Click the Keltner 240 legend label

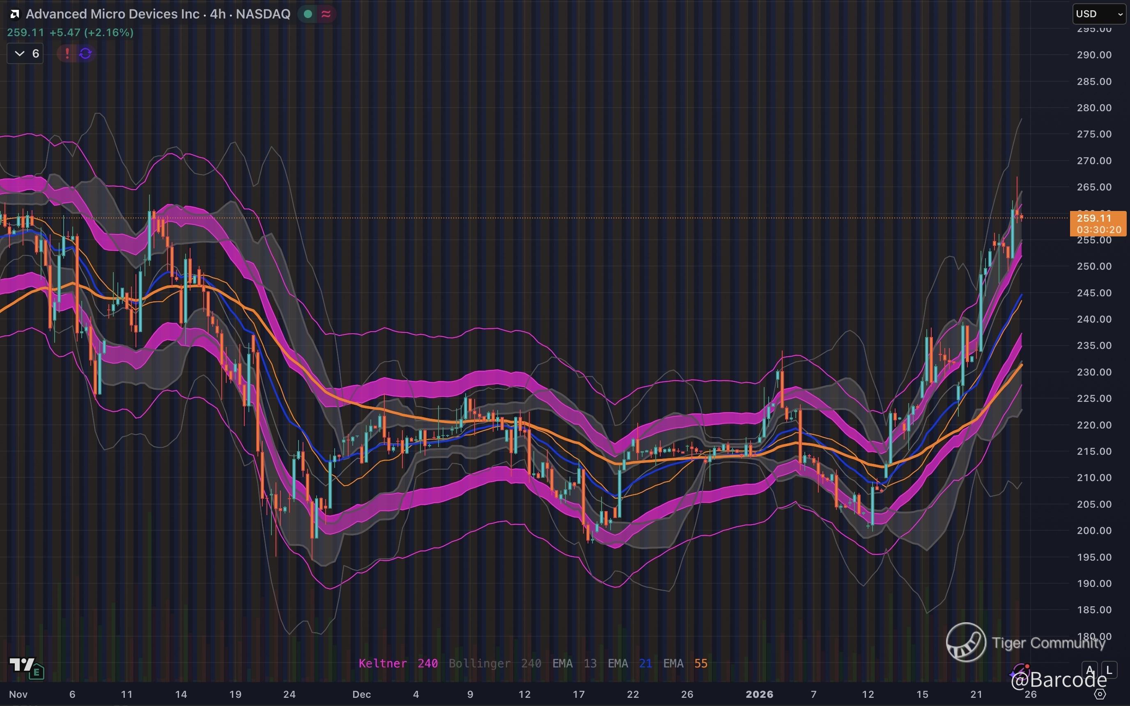(398, 663)
